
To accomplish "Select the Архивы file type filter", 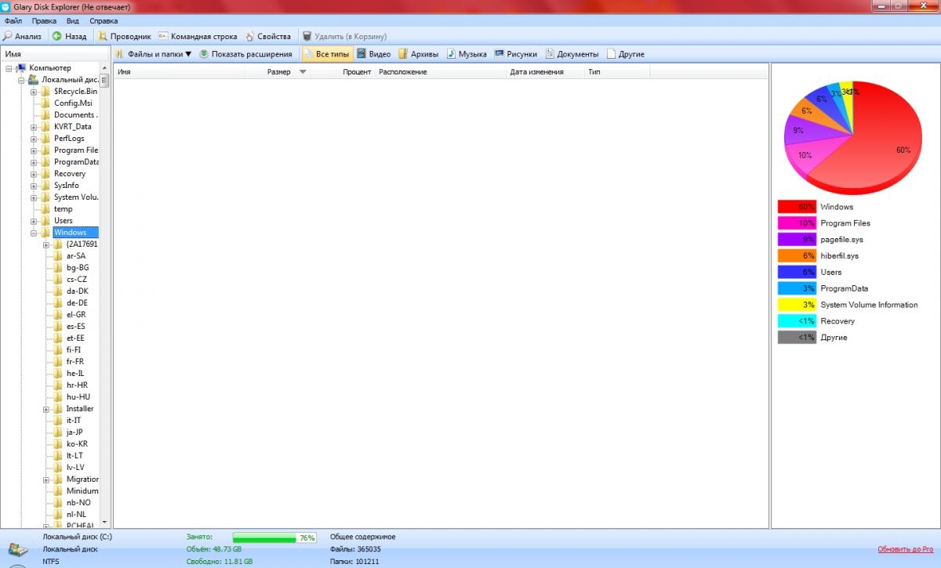I will pyautogui.click(x=418, y=54).
